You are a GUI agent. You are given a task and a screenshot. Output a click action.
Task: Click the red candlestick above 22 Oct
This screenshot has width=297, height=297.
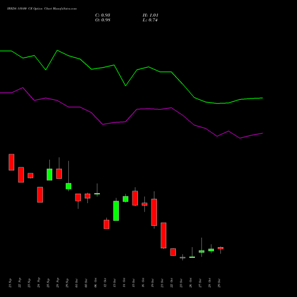pos(173,252)
